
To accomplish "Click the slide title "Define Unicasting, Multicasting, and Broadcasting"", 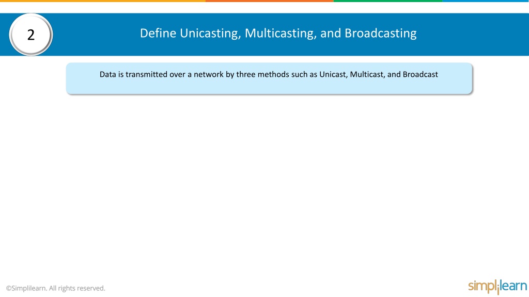I will [278, 34].
